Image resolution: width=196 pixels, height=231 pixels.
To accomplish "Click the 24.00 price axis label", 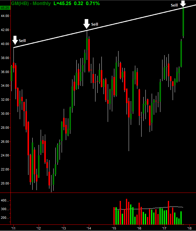I will coord(5,155).
